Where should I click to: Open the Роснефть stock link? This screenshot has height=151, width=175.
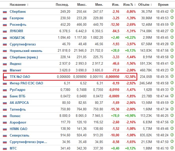pos(18,24)
